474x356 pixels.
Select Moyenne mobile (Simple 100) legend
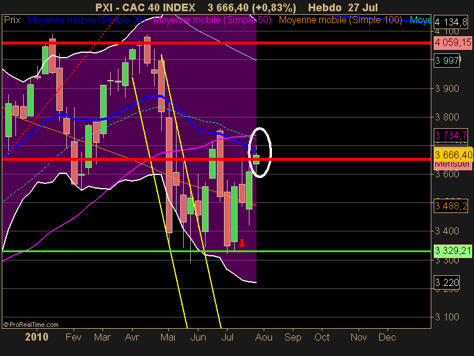340,20
